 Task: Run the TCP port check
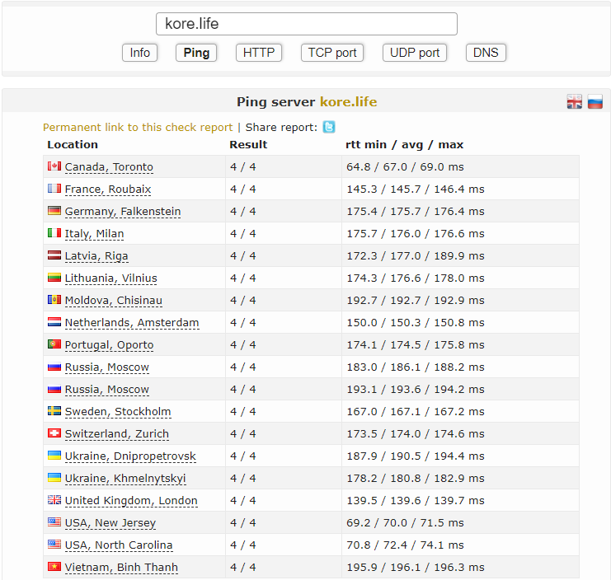332,53
